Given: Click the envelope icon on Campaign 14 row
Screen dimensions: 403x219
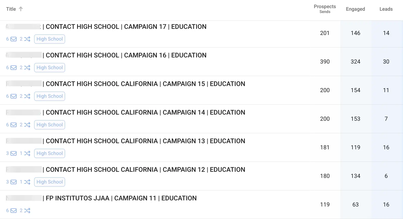Looking at the screenshot, I should (13, 125).
